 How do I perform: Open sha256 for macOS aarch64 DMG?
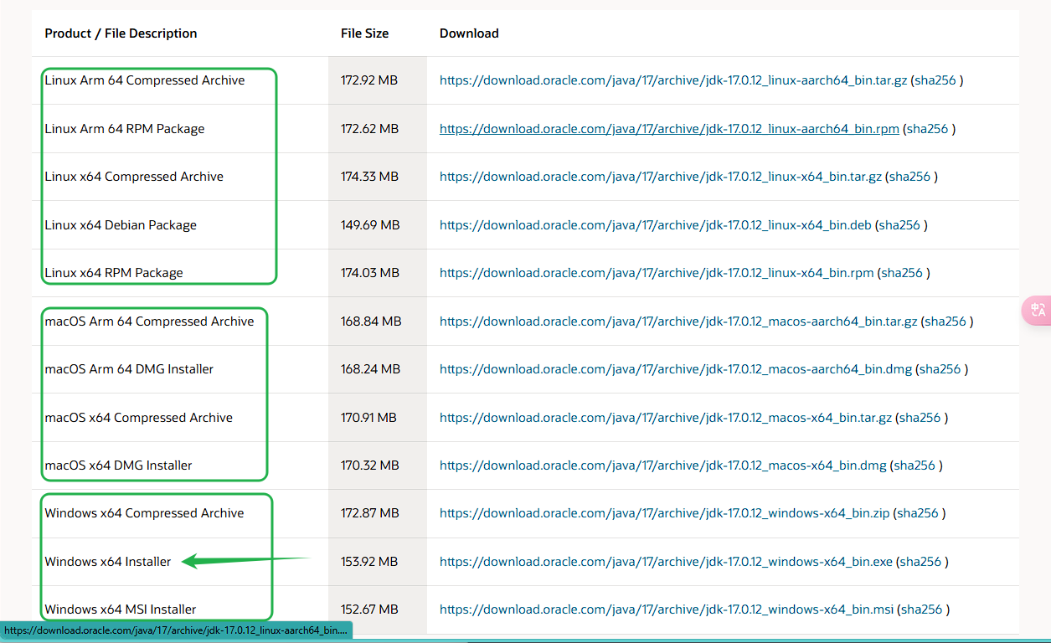940,369
